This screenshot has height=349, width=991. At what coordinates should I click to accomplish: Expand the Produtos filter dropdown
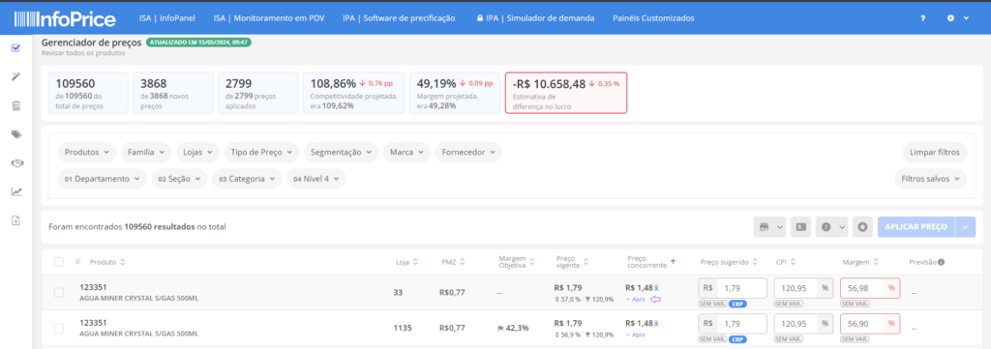(87, 152)
